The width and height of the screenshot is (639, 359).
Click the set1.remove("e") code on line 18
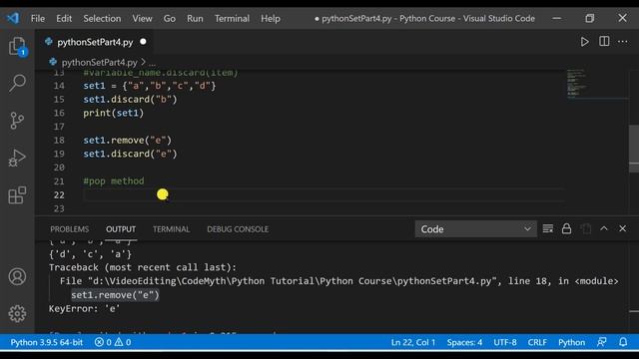[x=128, y=140]
